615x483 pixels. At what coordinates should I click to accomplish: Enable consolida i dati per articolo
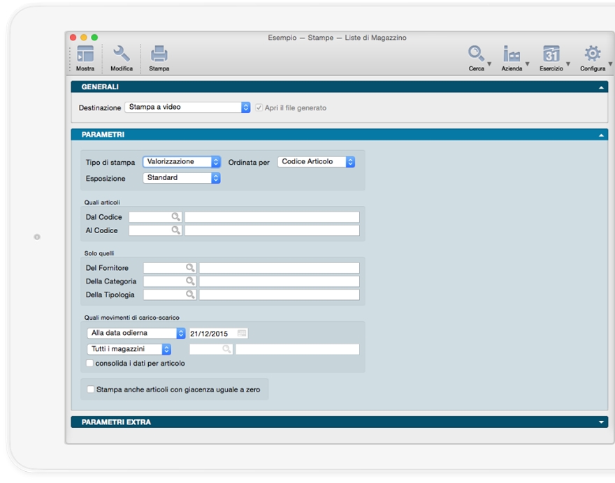tap(90, 363)
